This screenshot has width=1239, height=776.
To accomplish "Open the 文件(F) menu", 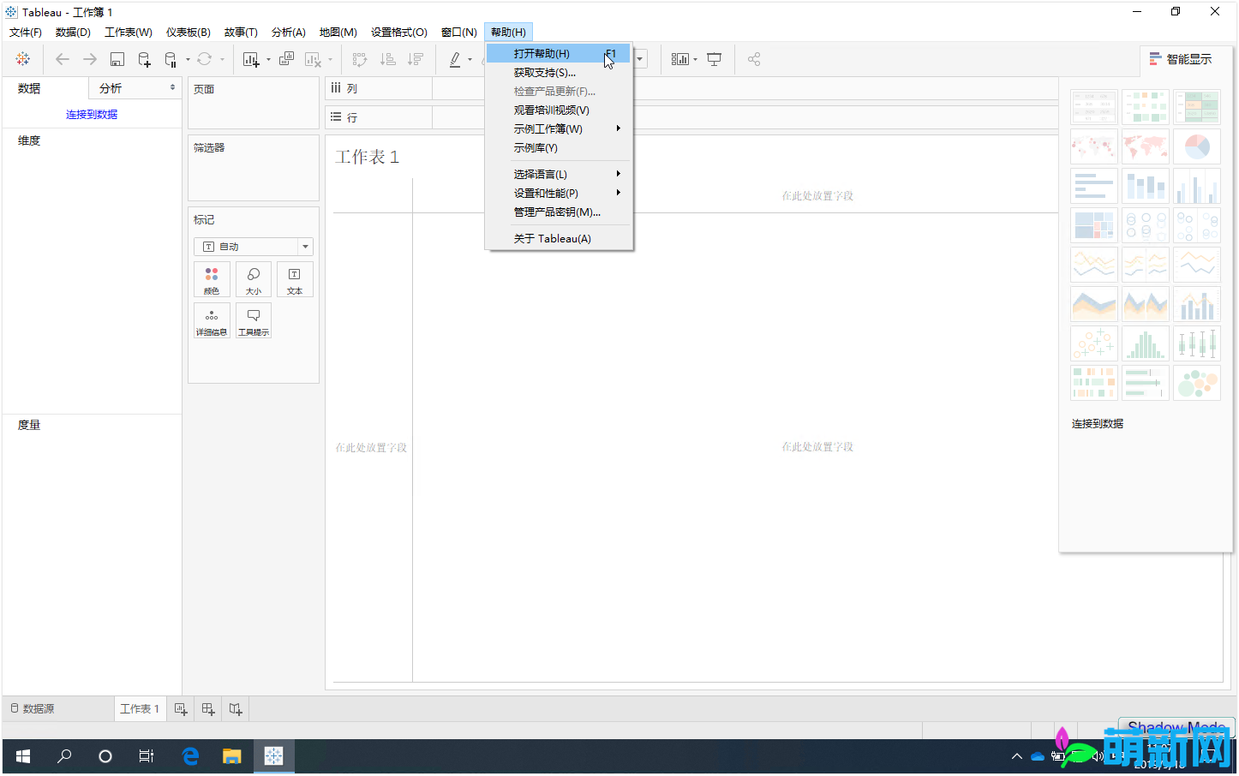I will point(26,33).
